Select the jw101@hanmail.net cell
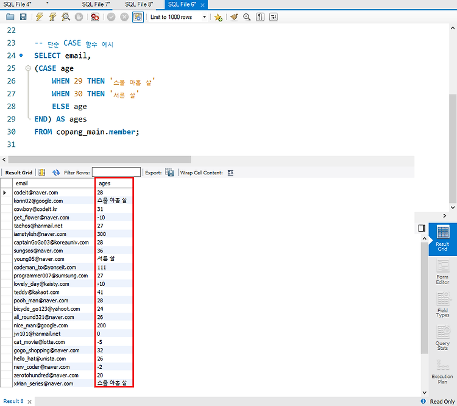Image resolution: width=457 pixels, height=406 pixels. click(54, 333)
